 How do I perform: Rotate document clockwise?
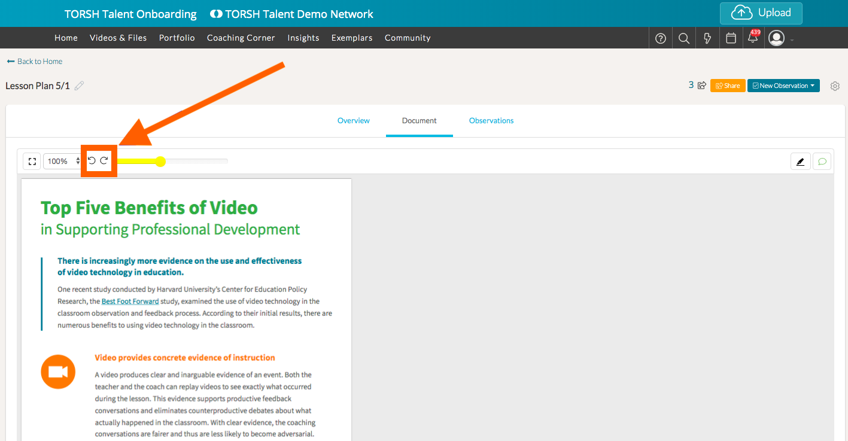104,160
